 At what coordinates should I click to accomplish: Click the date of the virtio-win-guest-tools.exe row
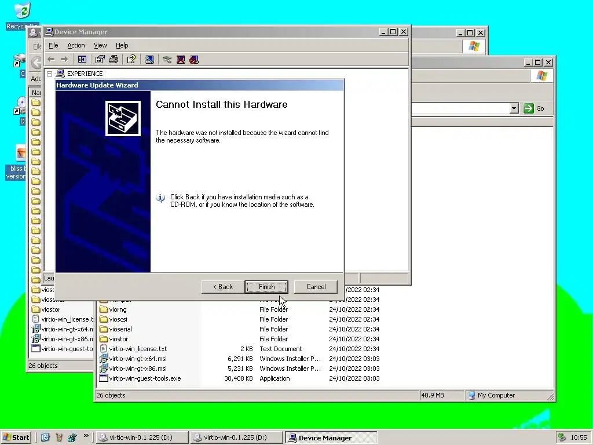354,378
